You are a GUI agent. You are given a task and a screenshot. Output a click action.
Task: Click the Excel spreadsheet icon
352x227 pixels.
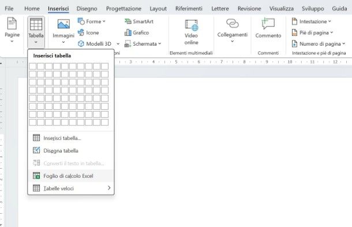[x=36, y=176]
